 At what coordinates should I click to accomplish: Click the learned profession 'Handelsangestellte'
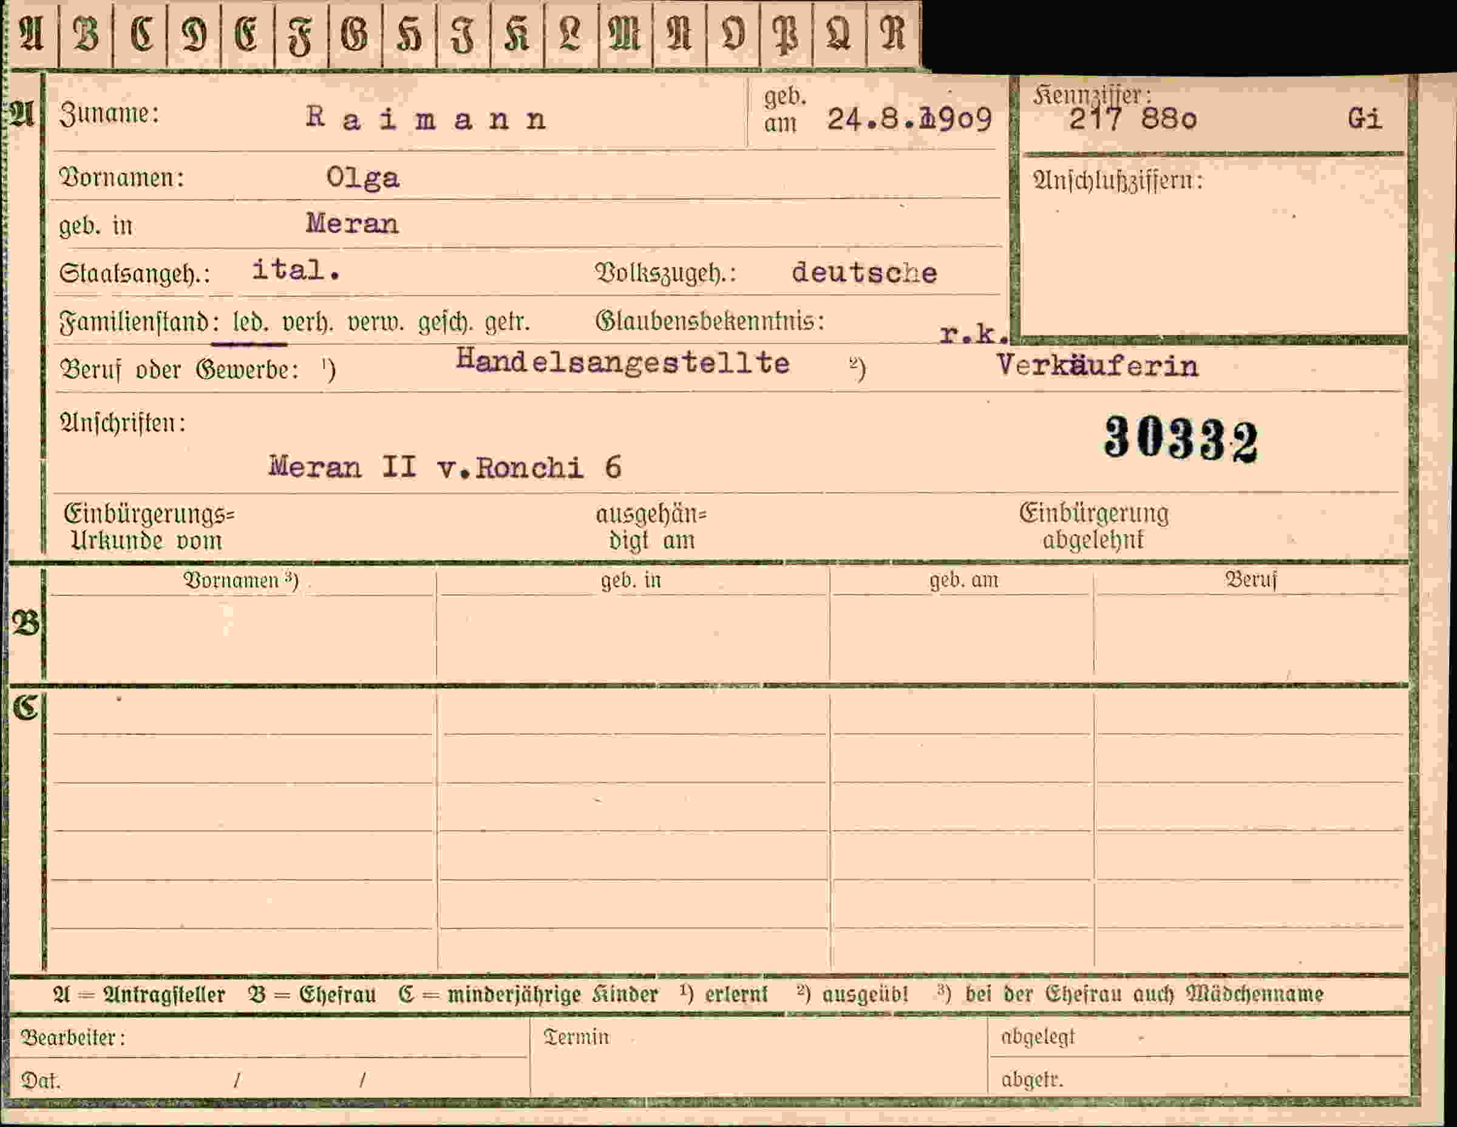(x=622, y=363)
